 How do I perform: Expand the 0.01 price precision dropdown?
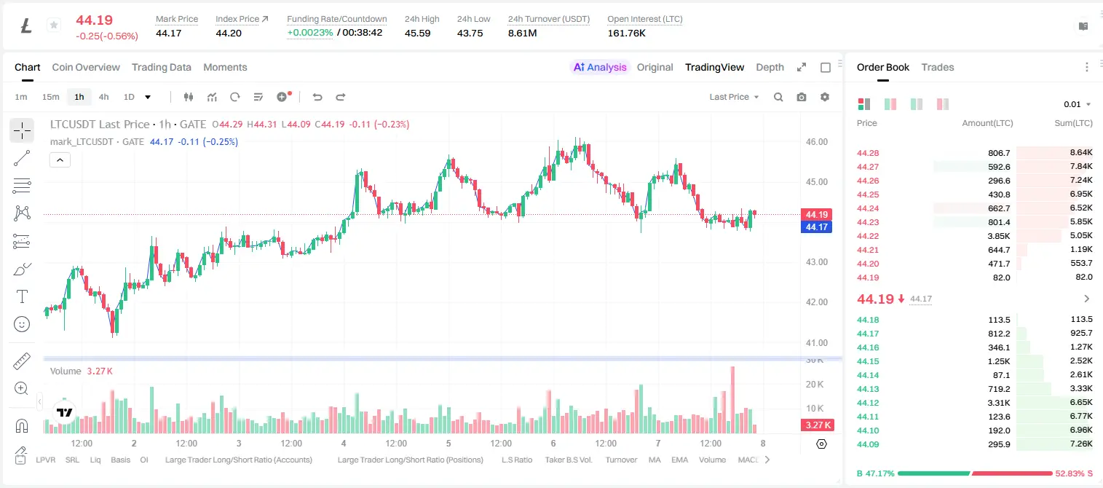click(1078, 104)
